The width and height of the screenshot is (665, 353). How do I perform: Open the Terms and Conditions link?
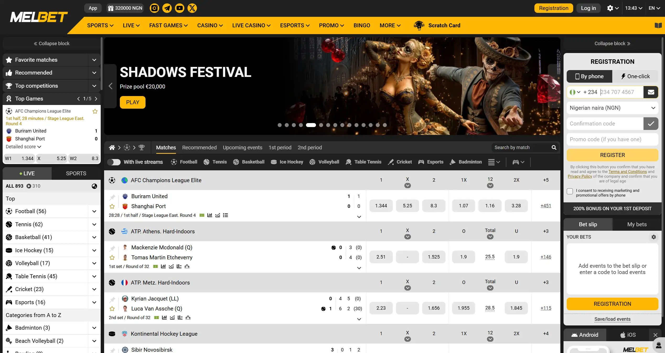[x=628, y=172]
